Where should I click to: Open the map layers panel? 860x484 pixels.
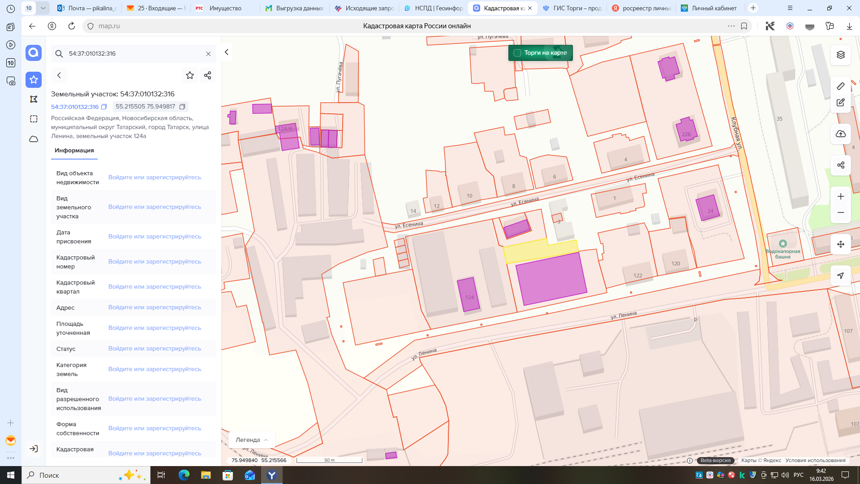[840, 55]
